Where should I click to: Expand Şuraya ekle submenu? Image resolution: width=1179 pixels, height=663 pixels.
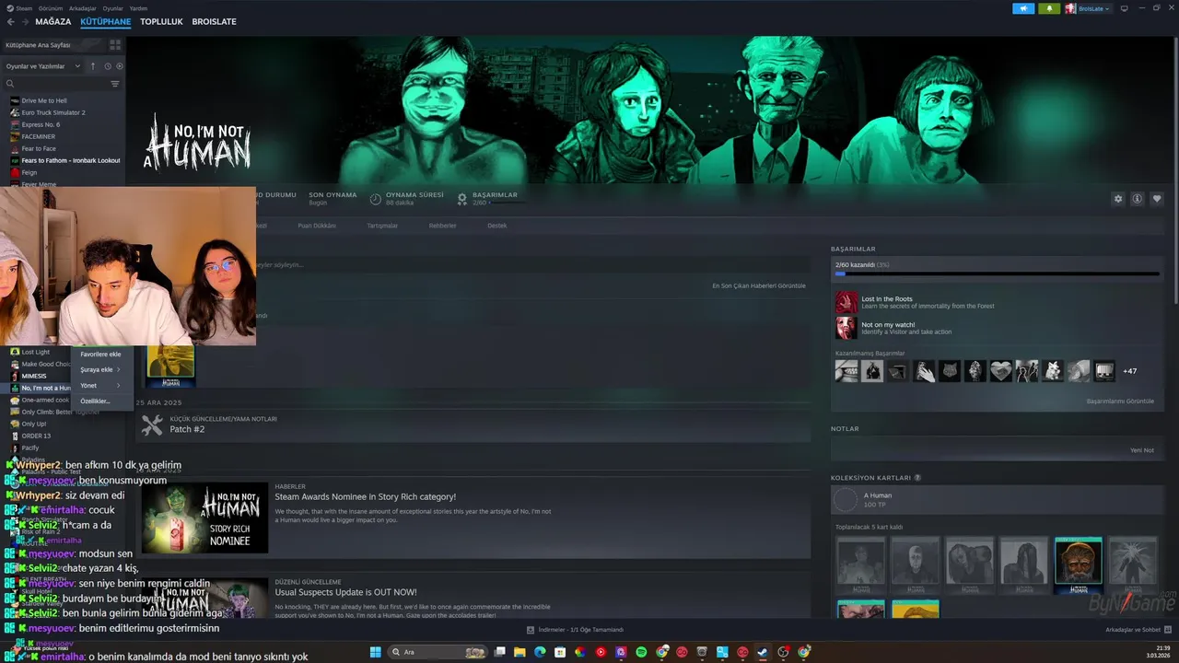coord(101,369)
